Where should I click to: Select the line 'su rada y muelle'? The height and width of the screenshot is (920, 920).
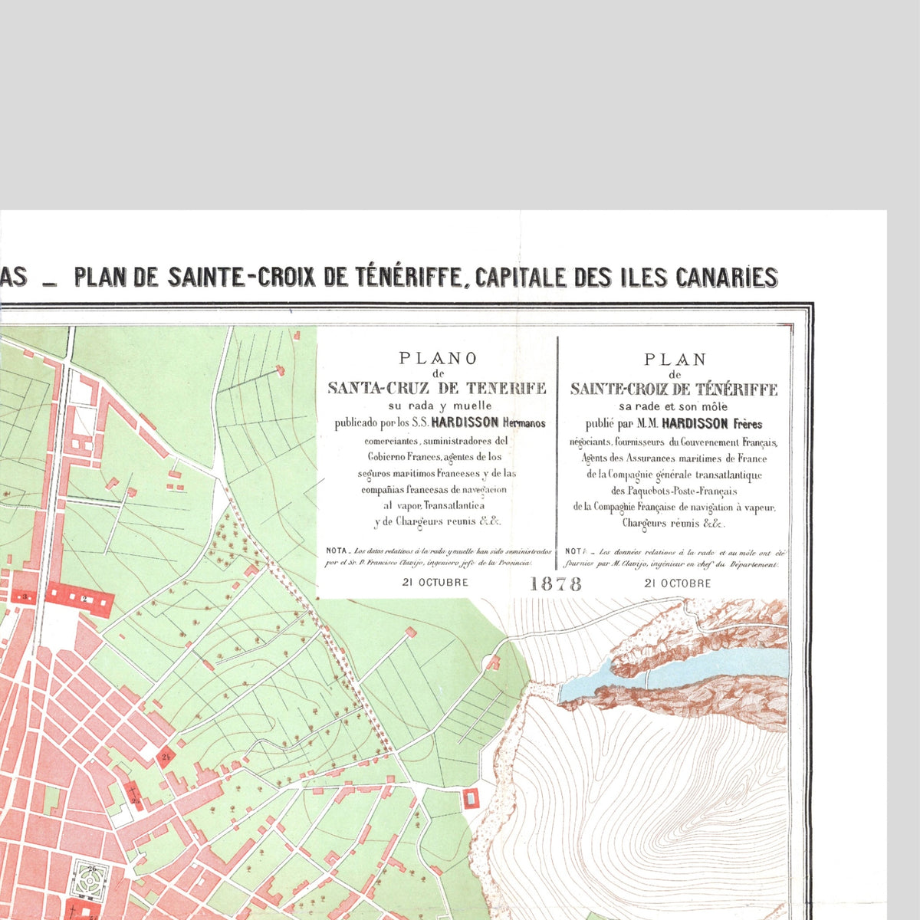[x=439, y=406]
